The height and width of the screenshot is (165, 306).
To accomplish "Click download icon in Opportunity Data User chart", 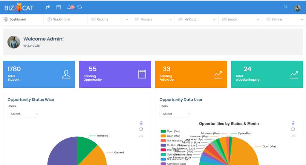I will pyautogui.click(x=293, y=136).
